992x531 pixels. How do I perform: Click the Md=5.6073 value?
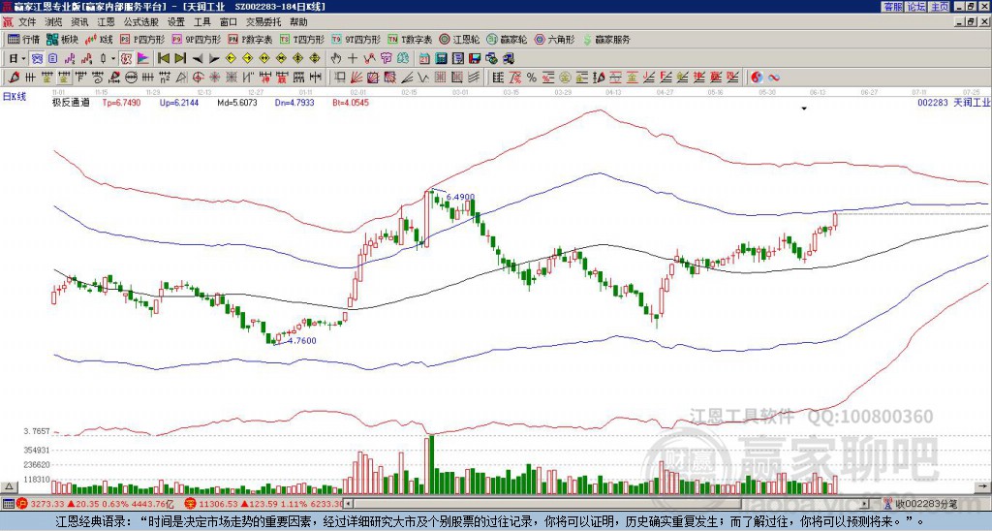[x=237, y=102]
